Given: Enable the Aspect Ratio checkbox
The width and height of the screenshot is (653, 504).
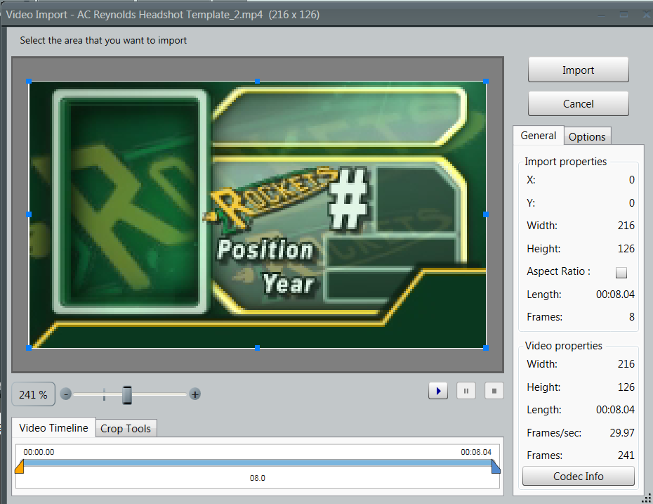Looking at the screenshot, I should [621, 273].
